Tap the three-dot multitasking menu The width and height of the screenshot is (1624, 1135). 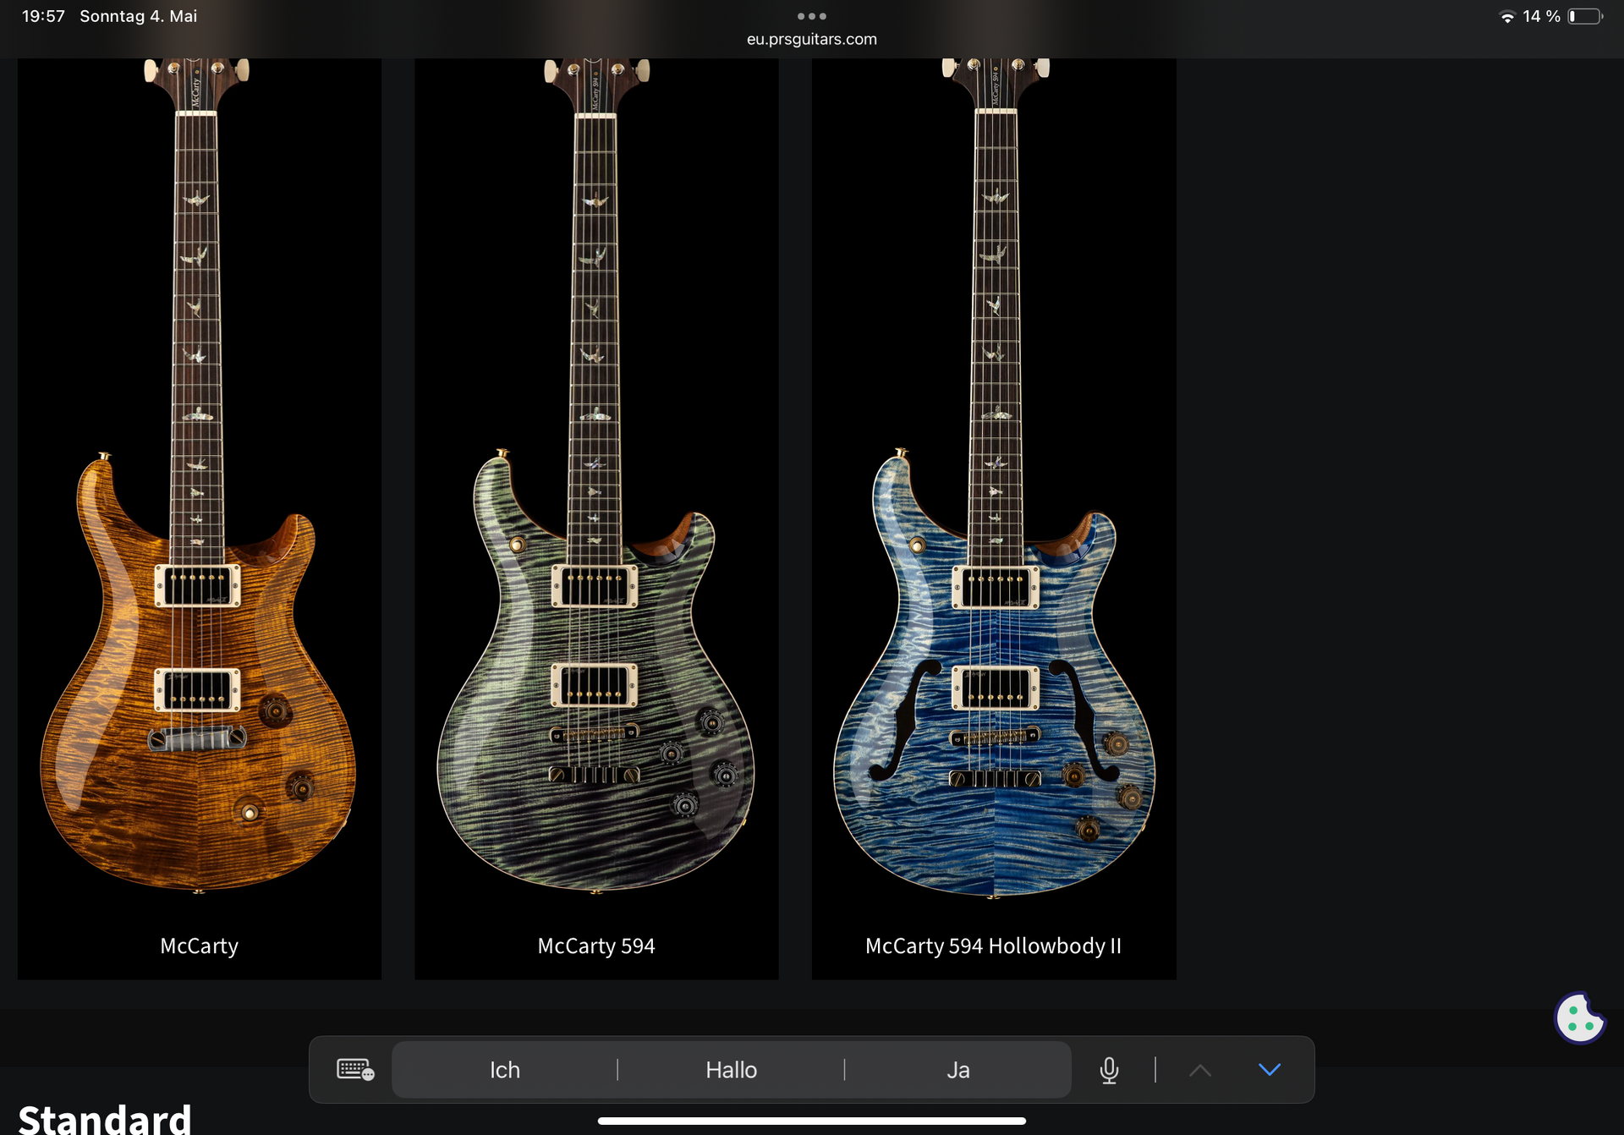coord(811,16)
